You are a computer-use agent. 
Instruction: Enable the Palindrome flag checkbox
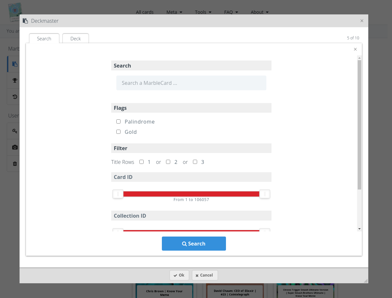tap(119, 122)
